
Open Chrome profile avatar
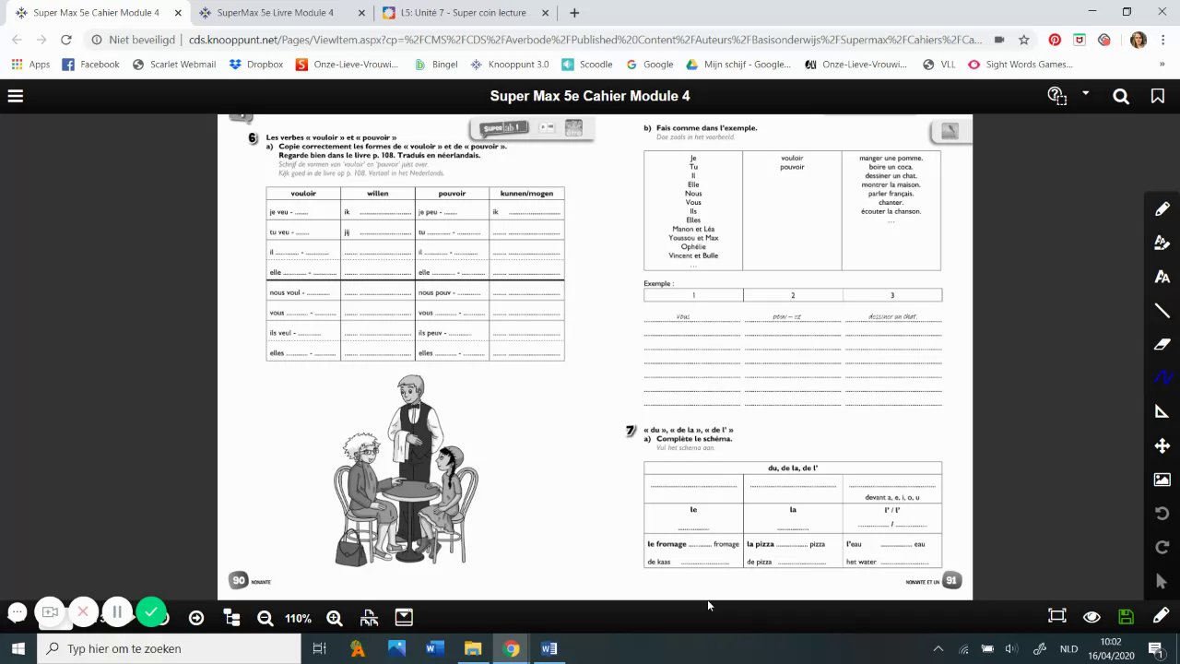coord(1138,40)
